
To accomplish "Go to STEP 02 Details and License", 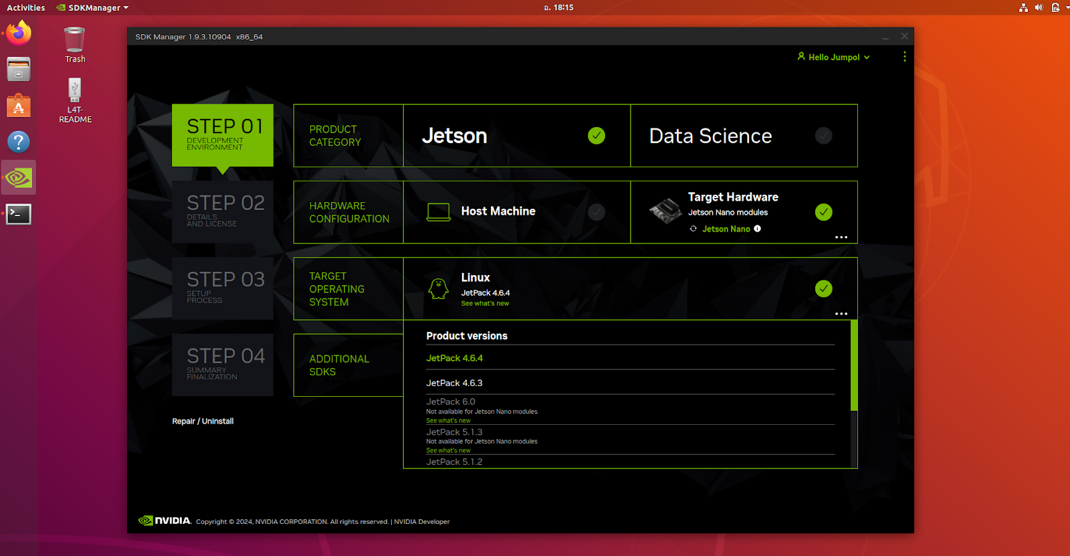I will click(223, 211).
